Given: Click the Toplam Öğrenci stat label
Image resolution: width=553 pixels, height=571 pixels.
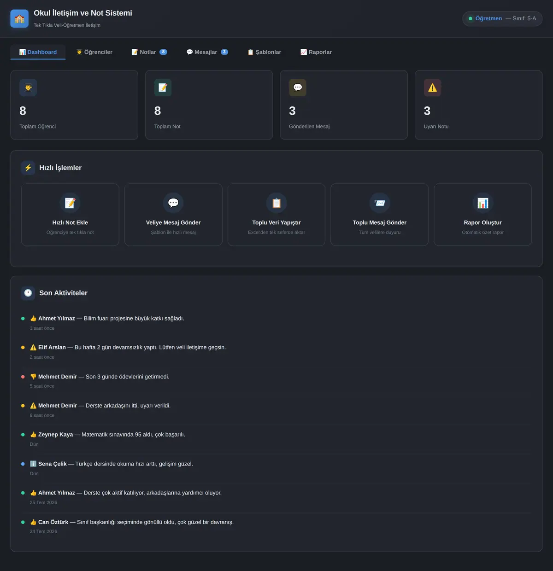Looking at the screenshot, I should coord(37,127).
